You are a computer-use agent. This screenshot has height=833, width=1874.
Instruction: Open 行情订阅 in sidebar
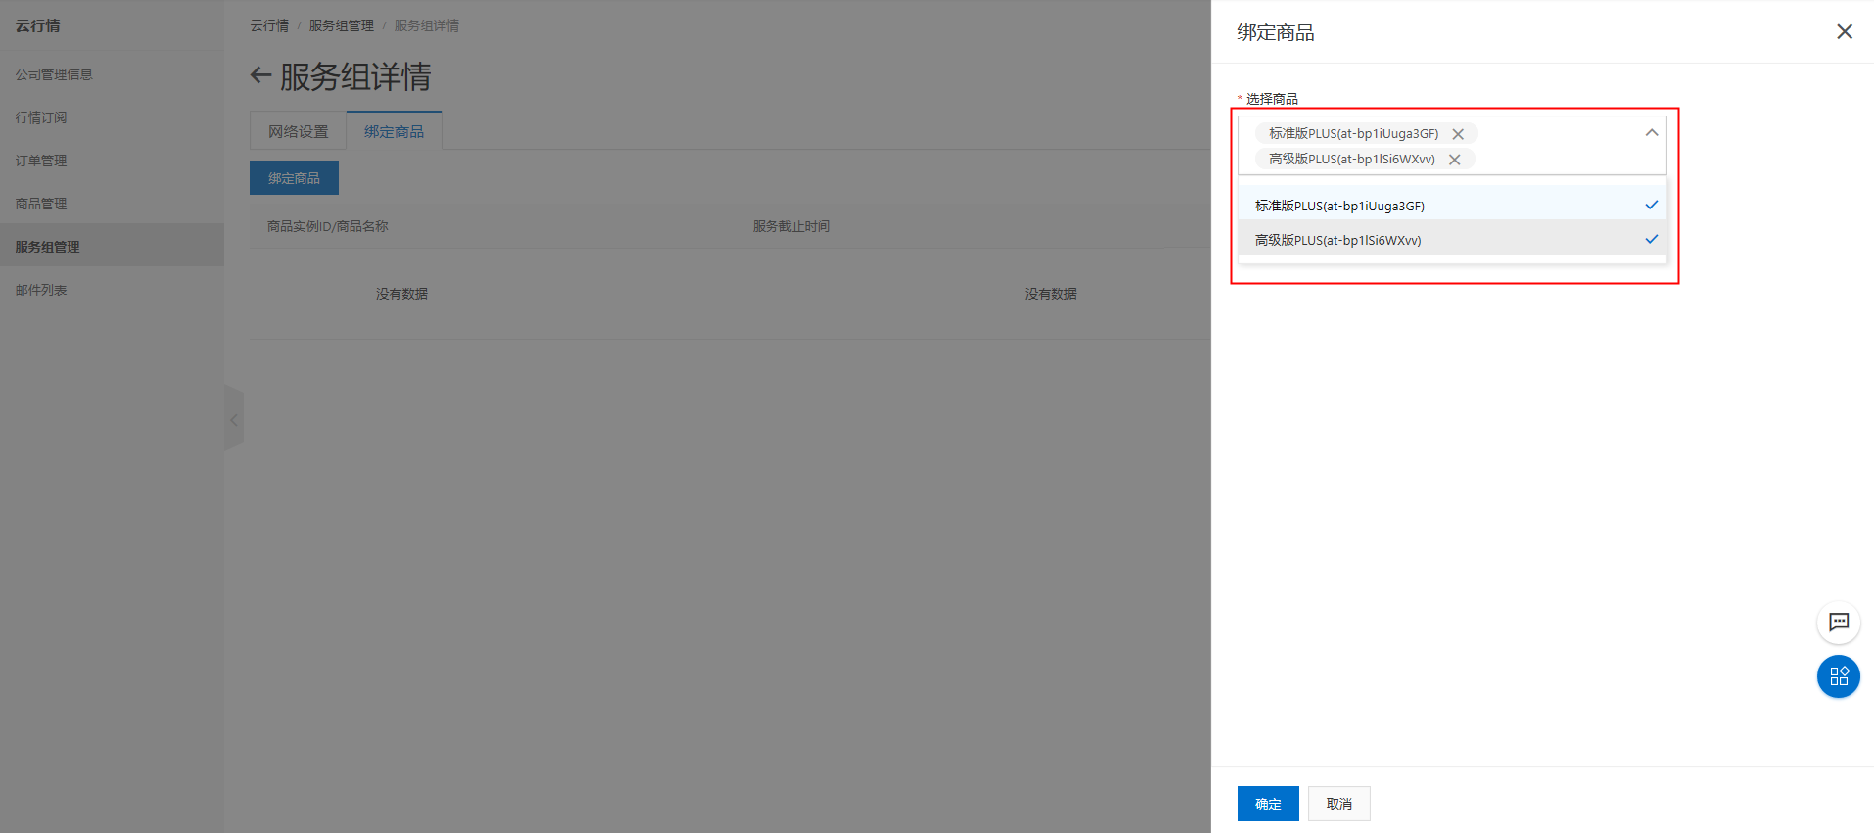[41, 117]
